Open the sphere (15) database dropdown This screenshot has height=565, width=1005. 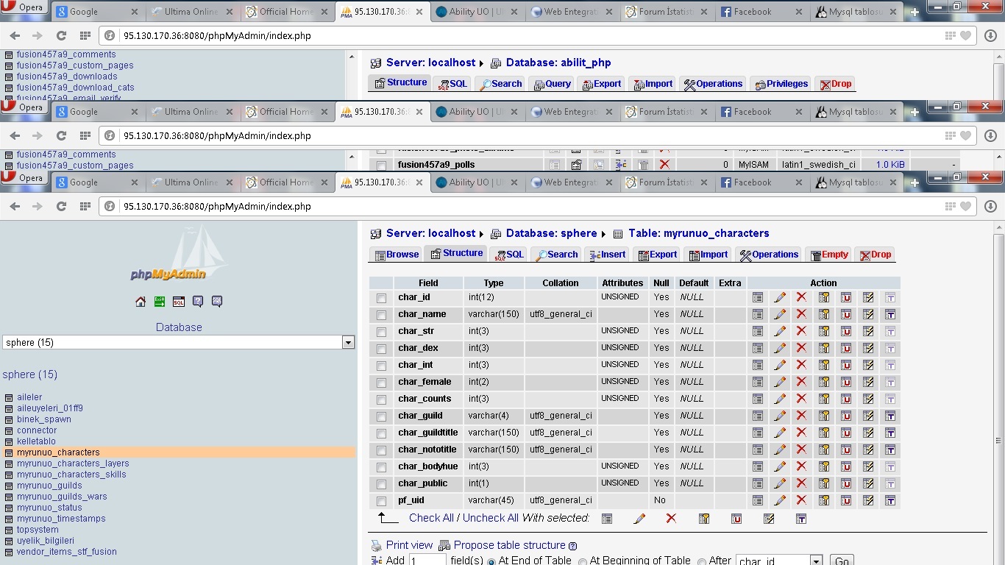pyautogui.click(x=179, y=343)
